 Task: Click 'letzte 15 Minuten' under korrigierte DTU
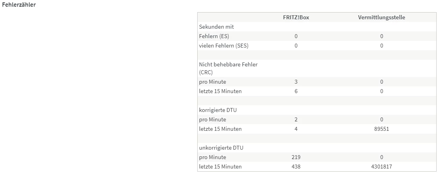(x=220, y=129)
